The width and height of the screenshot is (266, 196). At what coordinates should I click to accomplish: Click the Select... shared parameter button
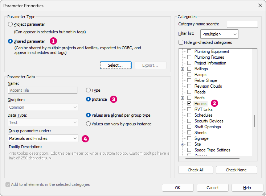click(x=115, y=65)
